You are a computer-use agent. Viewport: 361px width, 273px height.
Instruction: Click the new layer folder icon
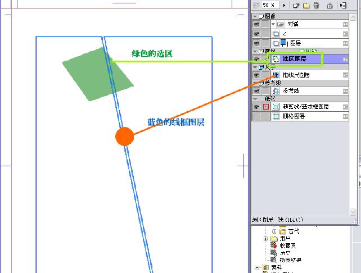click(306, 5)
